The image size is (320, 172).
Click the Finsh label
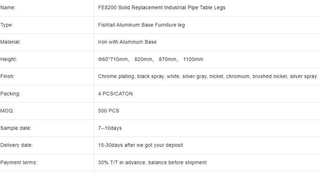pos(7,77)
